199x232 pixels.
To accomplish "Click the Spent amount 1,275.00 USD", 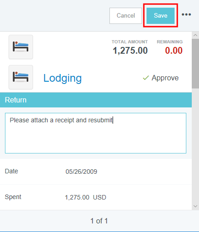I will (x=85, y=197).
